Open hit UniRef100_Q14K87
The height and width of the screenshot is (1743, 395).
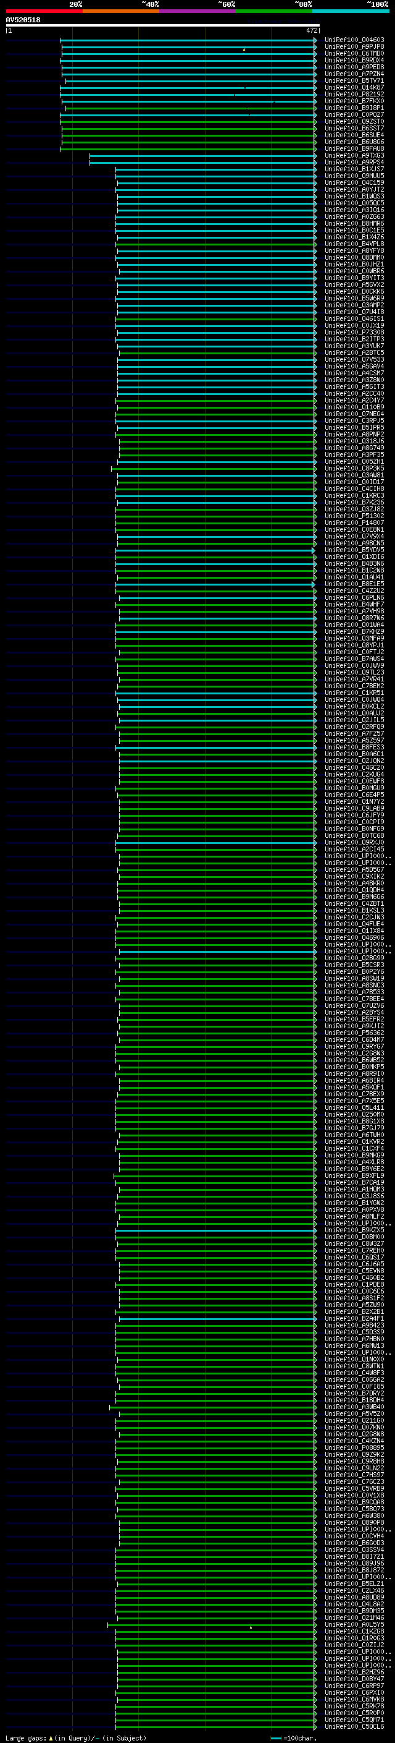354,87
